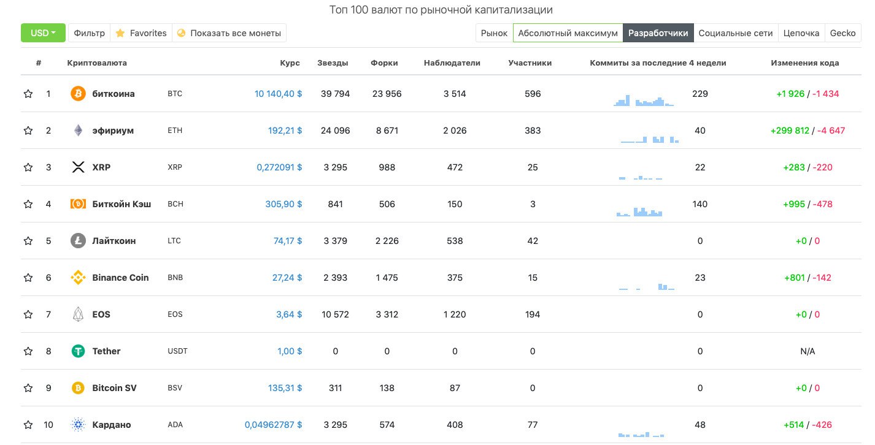Toggle favorite star for EOS row
The height and width of the screenshot is (445, 875).
(28, 314)
